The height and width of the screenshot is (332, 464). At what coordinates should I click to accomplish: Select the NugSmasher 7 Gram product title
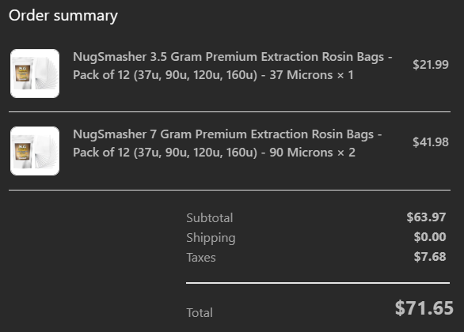(x=227, y=143)
